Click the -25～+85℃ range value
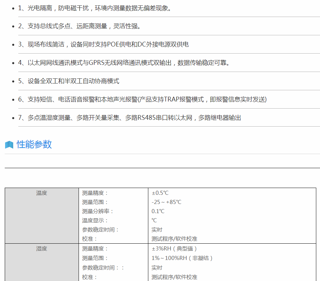The width and height of the screenshot is (320, 281). (x=166, y=202)
